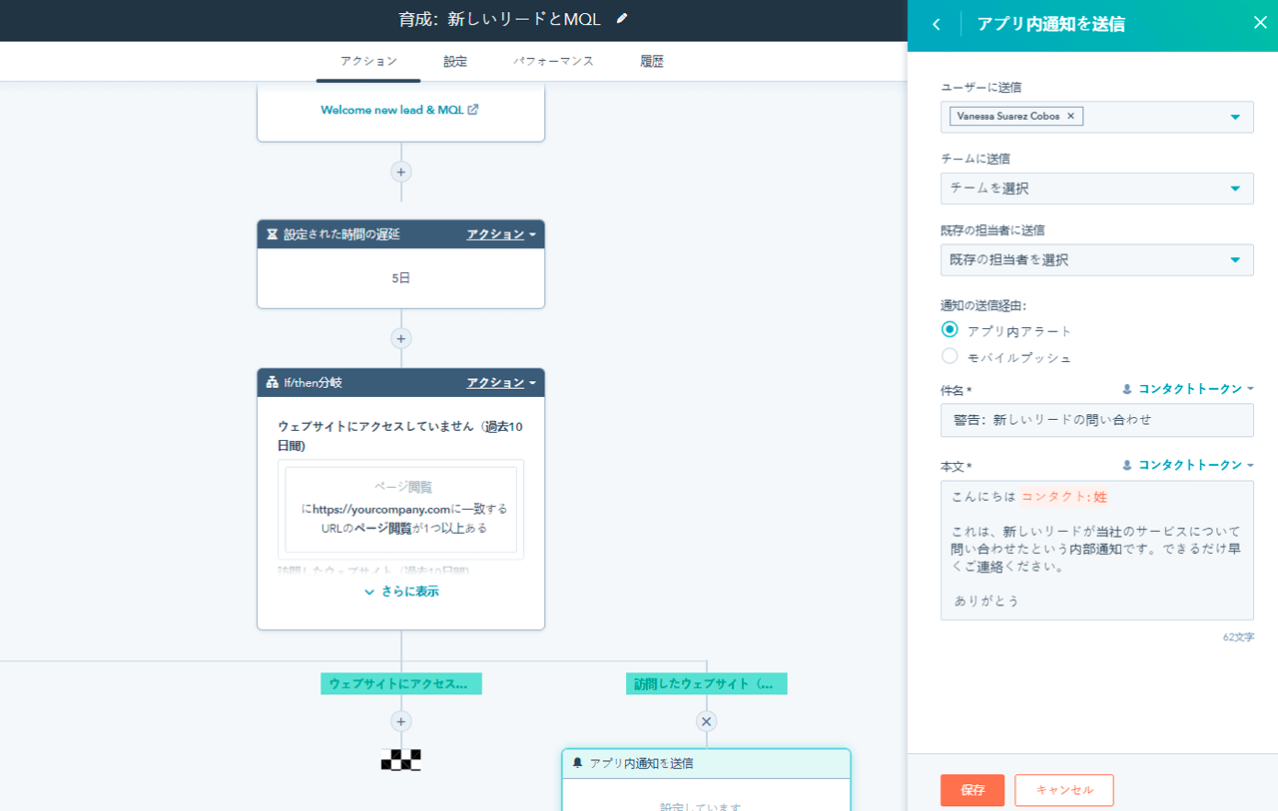1278x811 pixels.
Task: Open the チームを選択 dropdown
Action: click(1096, 189)
